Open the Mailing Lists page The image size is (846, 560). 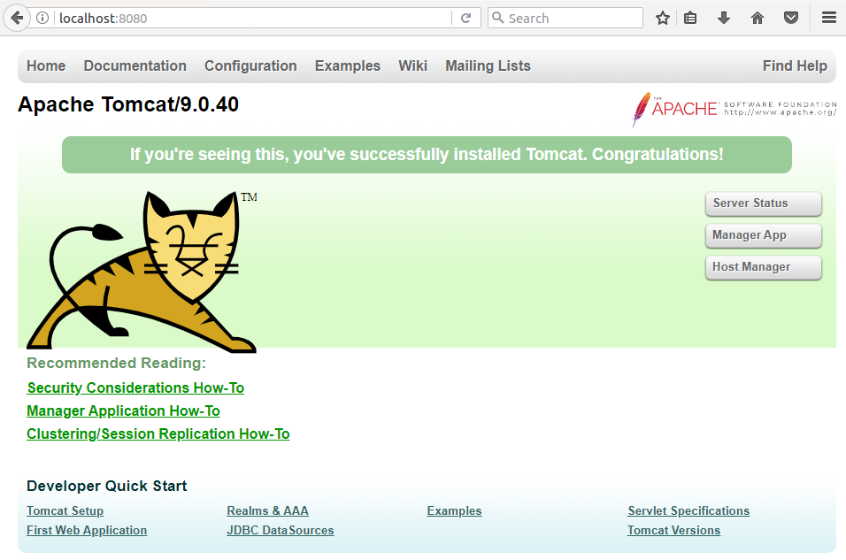click(488, 65)
